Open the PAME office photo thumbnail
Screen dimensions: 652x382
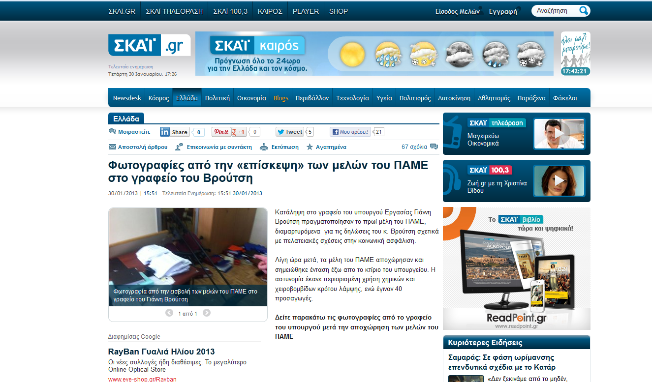point(187,246)
